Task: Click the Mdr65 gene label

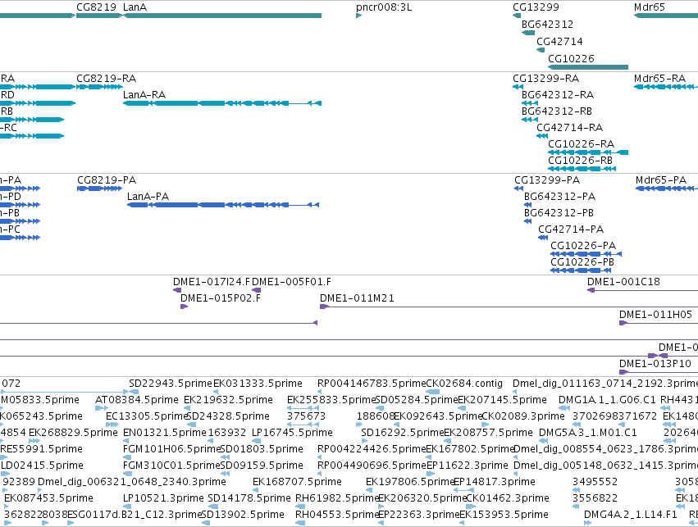Action: (649, 7)
